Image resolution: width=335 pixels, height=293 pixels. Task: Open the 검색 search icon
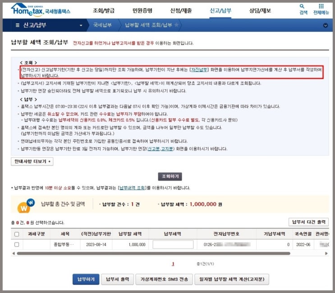tap(303, 9)
